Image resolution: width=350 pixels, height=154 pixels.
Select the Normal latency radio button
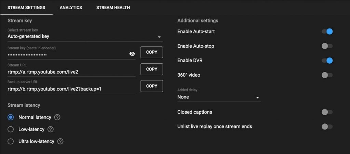[x=11, y=117]
